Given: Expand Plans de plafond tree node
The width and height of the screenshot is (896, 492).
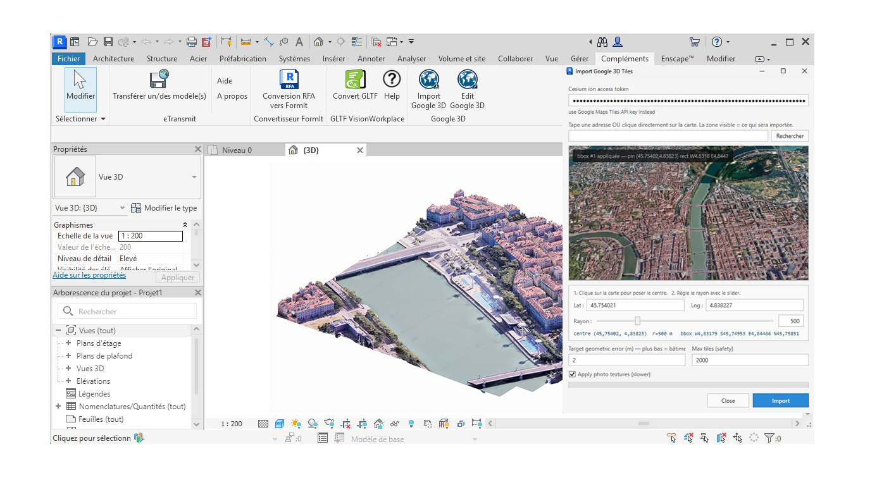Looking at the screenshot, I should pyautogui.click(x=68, y=356).
